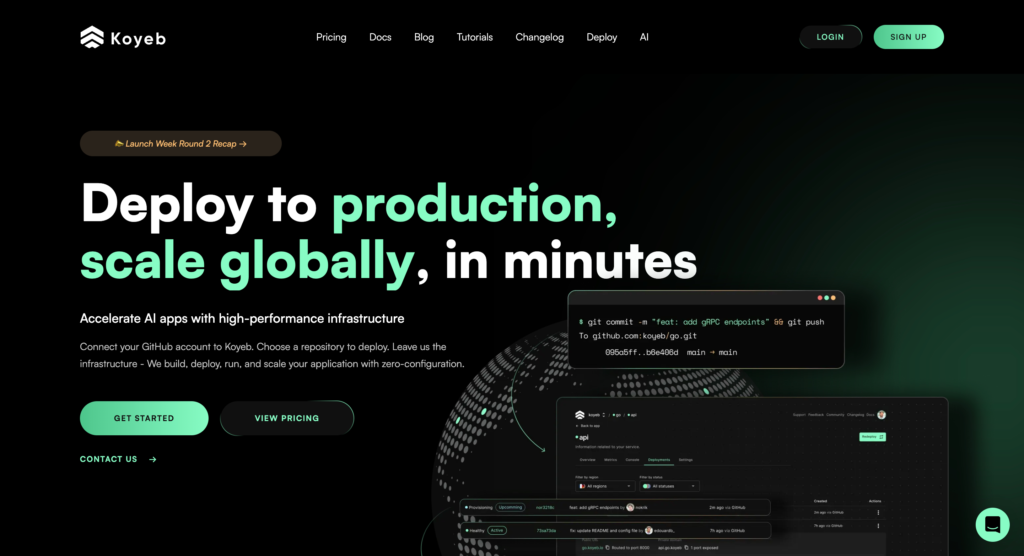The height and width of the screenshot is (556, 1024).
Task: Click the Launch Week Round 2 Recap banner
Action: tap(181, 144)
